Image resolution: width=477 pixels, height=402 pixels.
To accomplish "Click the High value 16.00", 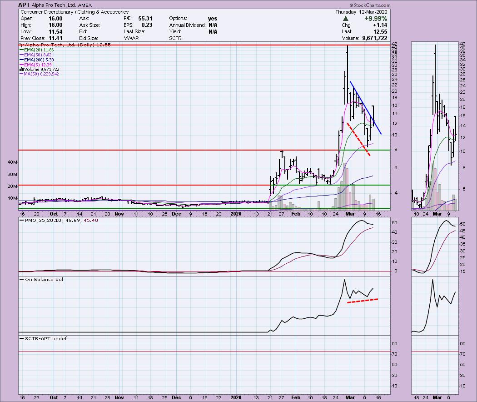I will tap(55, 25).
